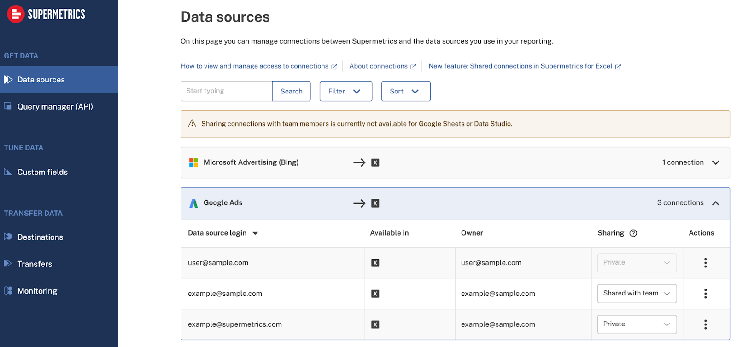Viewport: 737px width, 347px height.
Task: Open three-dot actions for example@sample.com login row
Action: 705,294
